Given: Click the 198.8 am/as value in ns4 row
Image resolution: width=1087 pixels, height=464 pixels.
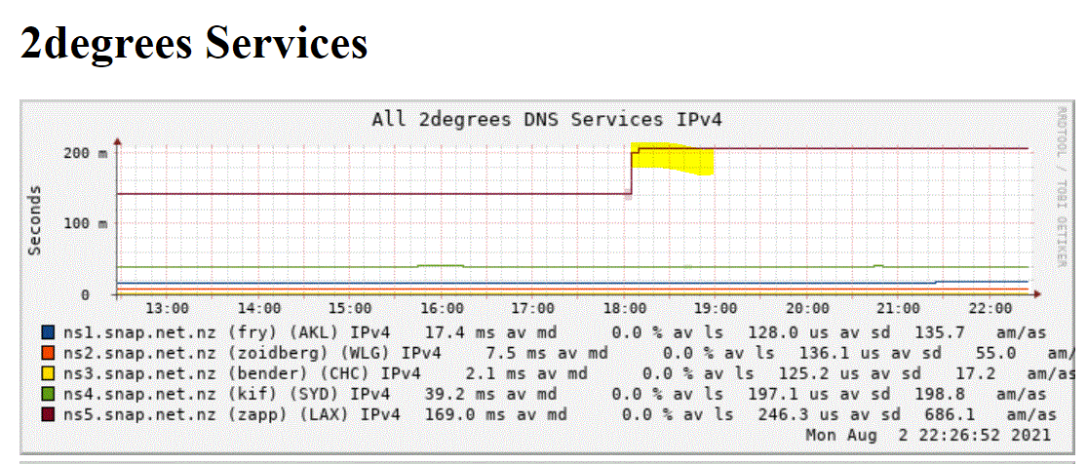Looking at the screenshot, I should 980,395.
